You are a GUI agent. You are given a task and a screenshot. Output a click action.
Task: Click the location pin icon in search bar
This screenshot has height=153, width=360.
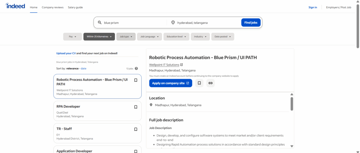tap(173, 23)
